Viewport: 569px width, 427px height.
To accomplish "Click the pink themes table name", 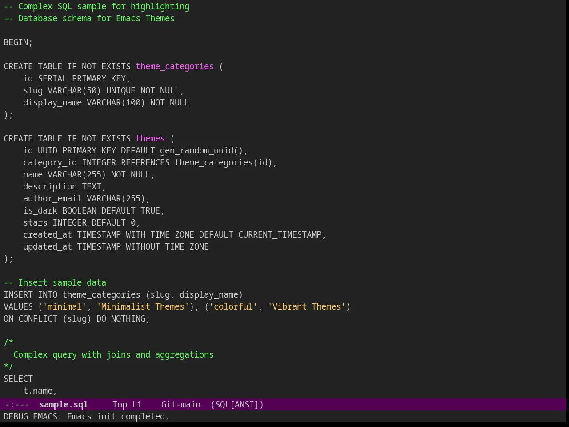I will pyautogui.click(x=150, y=138).
